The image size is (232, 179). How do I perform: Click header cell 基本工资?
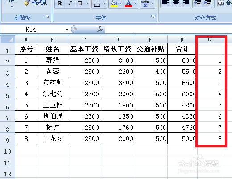pyautogui.click(x=84, y=49)
